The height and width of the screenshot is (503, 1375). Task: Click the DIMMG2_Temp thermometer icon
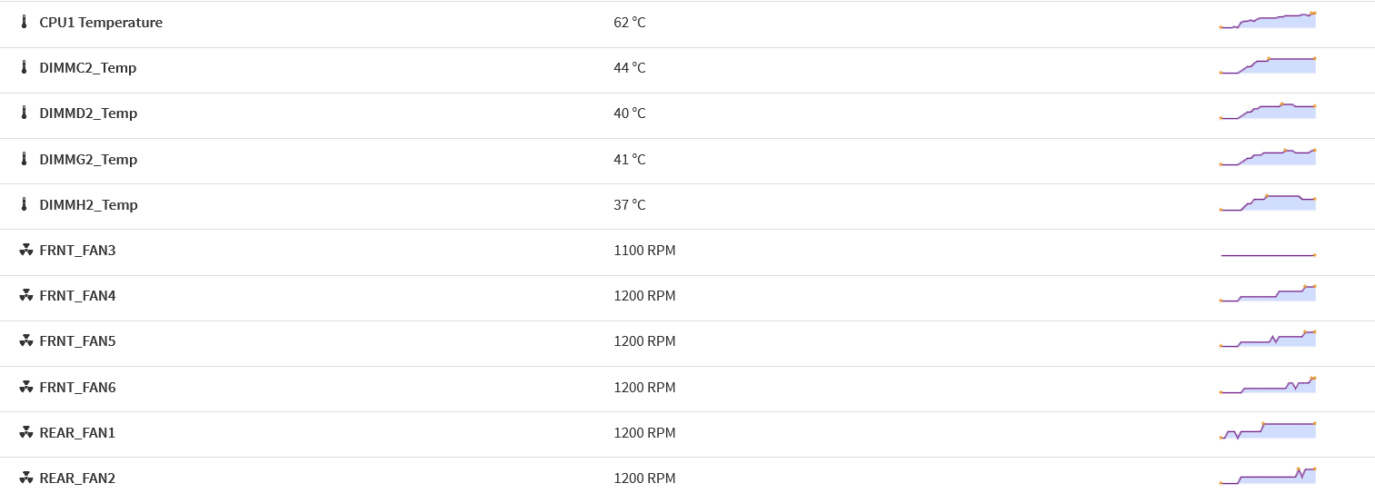(25, 160)
